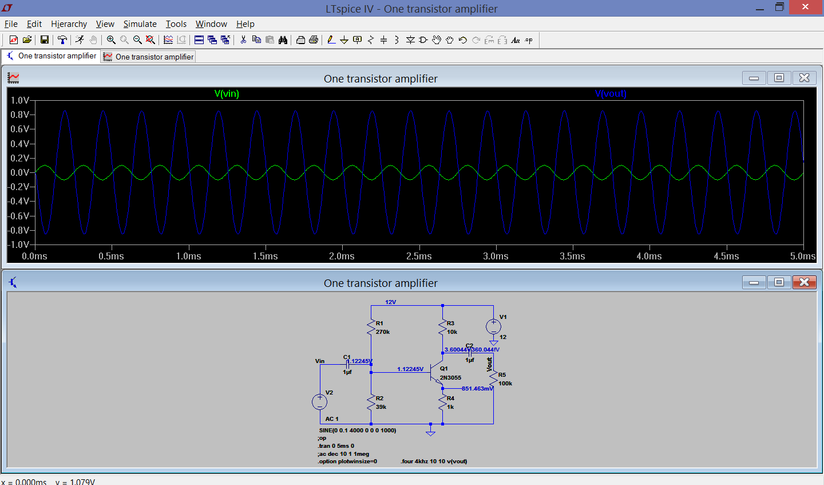Run the simulation with the running-man icon

pyautogui.click(x=80, y=40)
